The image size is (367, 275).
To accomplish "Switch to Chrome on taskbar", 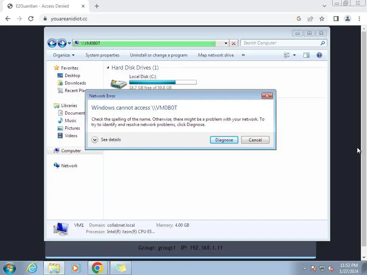I will 97,268.
